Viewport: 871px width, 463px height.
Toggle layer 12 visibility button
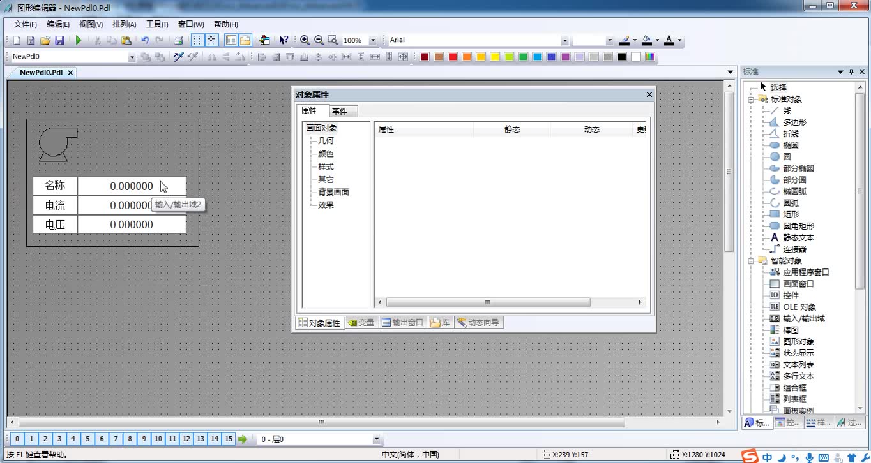coord(186,439)
